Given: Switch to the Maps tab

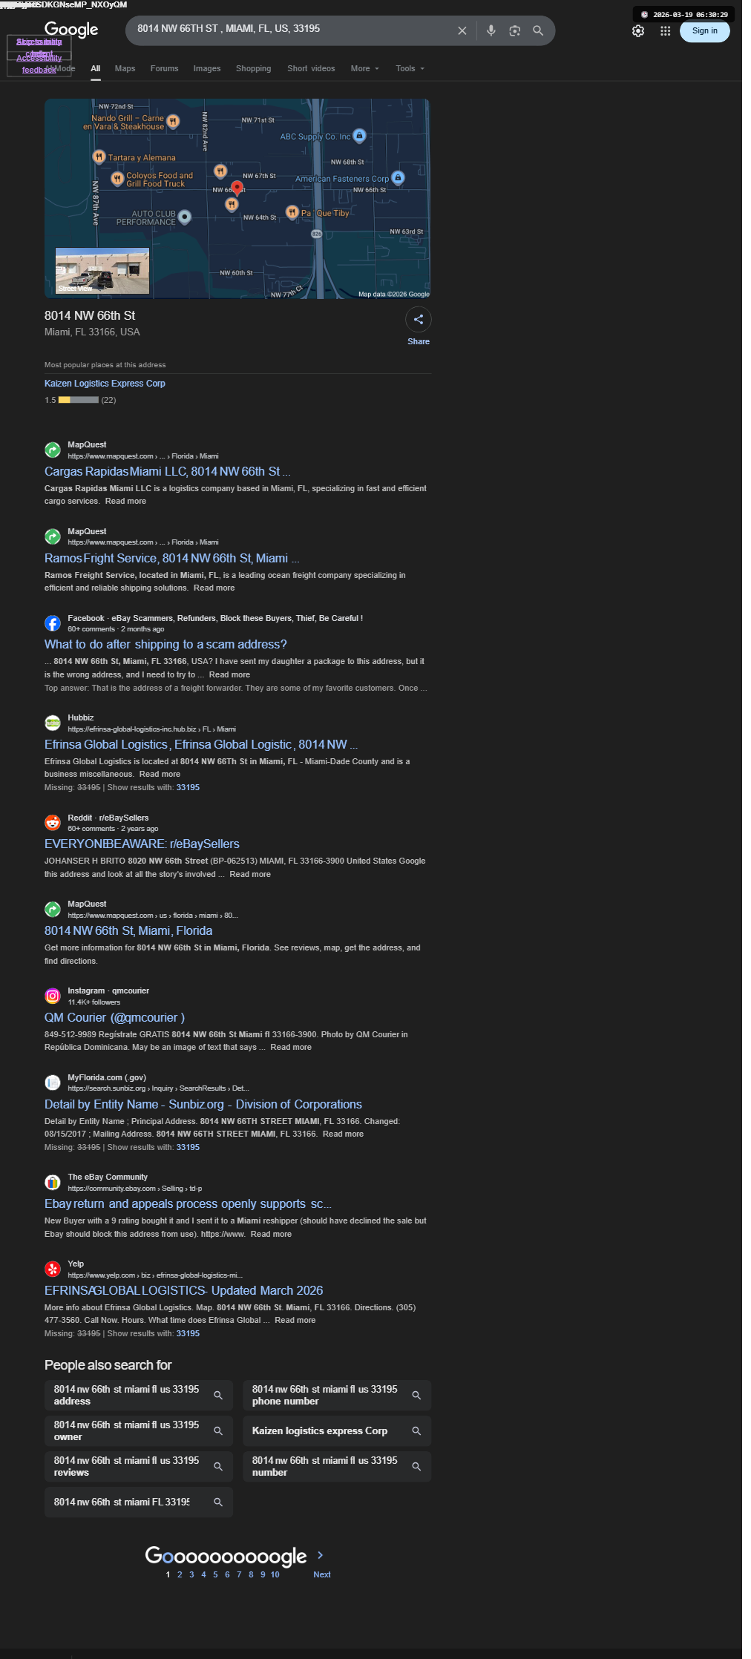Looking at the screenshot, I should pos(125,68).
